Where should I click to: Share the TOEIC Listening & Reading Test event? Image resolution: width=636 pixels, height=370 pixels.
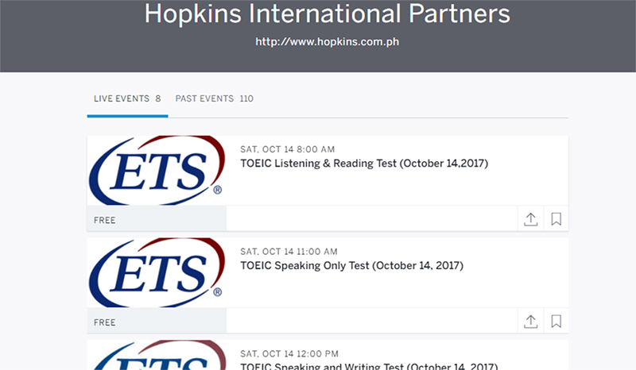point(530,219)
